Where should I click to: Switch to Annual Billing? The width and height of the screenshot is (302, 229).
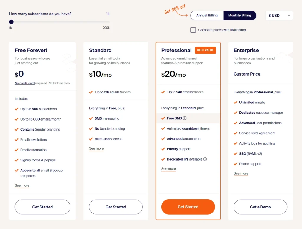pyautogui.click(x=207, y=16)
